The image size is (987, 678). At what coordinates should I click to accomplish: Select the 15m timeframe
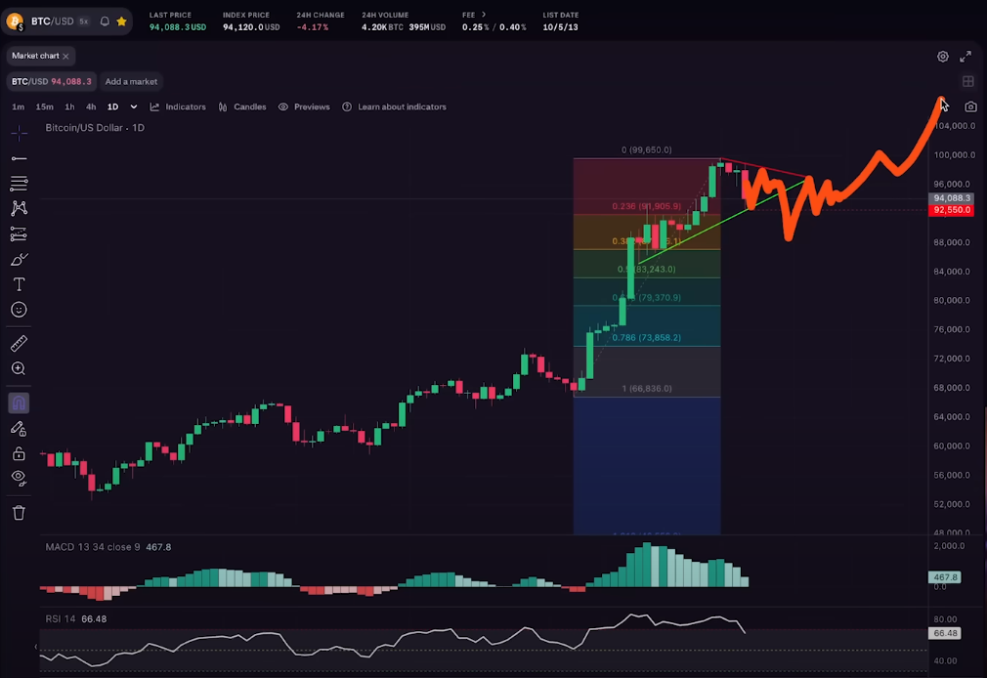tap(44, 106)
